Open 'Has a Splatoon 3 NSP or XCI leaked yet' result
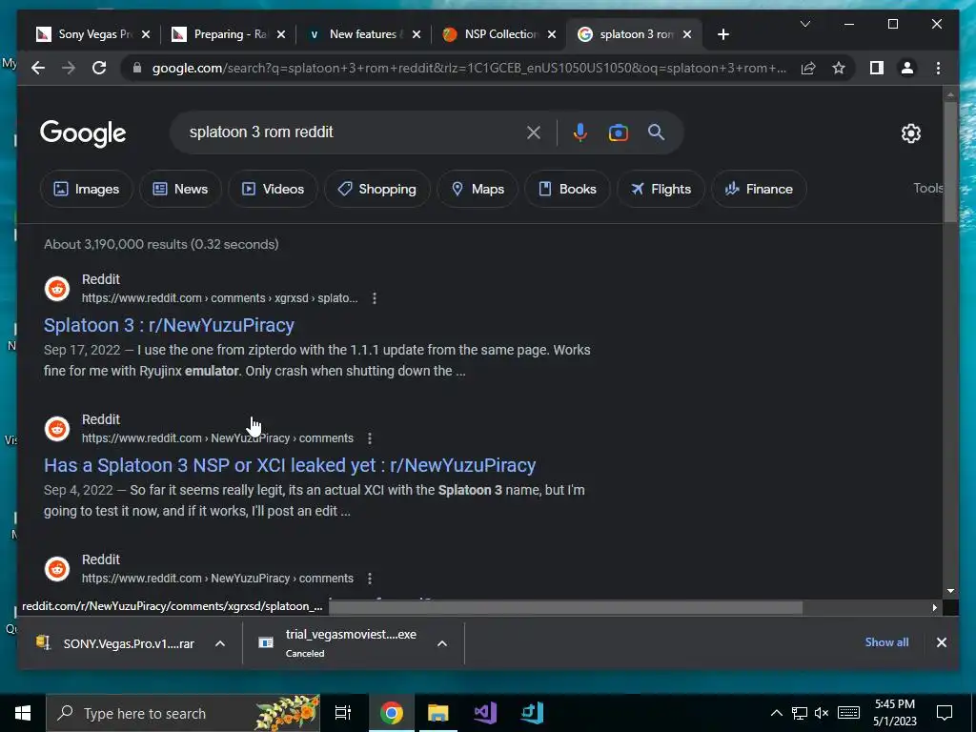 [x=290, y=465]
